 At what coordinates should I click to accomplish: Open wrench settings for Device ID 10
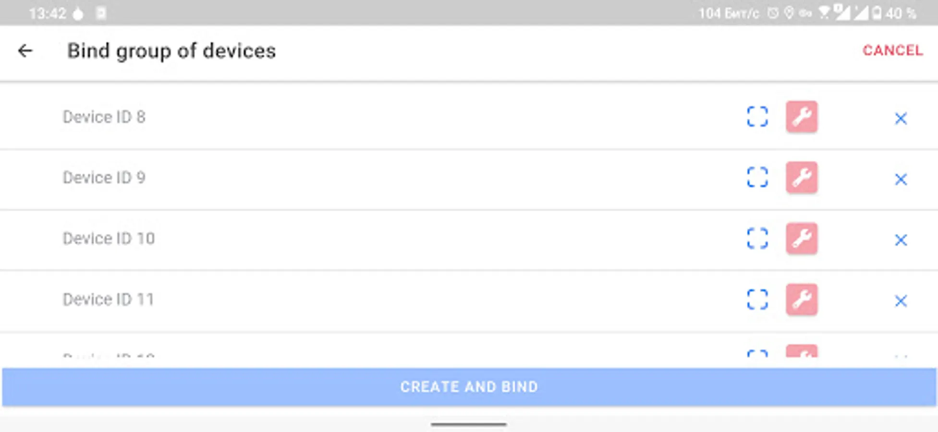point(802,238)
